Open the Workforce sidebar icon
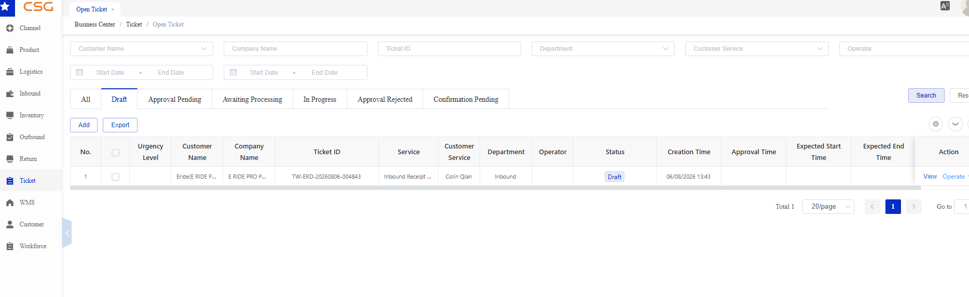The width and height of the screenshot is (969, 297). point(10,246)
